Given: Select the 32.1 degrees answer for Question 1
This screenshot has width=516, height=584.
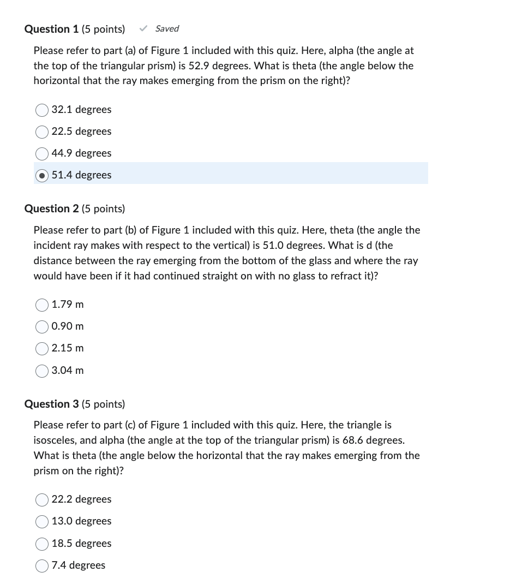Looking at the screenshot, I should coord(41,110).
